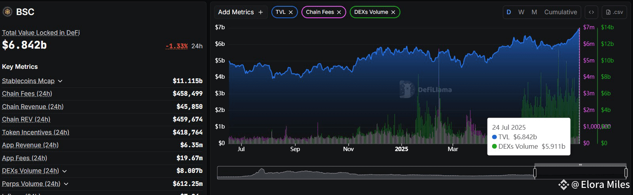Expand the DEXs Volume (24h) row chevron
The image size is (633, 195).
coord(64,171)
